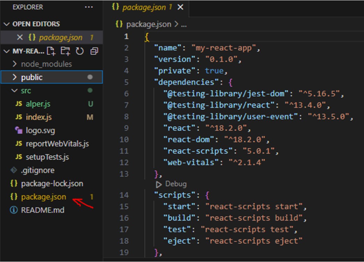Expand the public folder
Image resolution: width=364 pixels, height=262 pixels.
coord(15,77)
